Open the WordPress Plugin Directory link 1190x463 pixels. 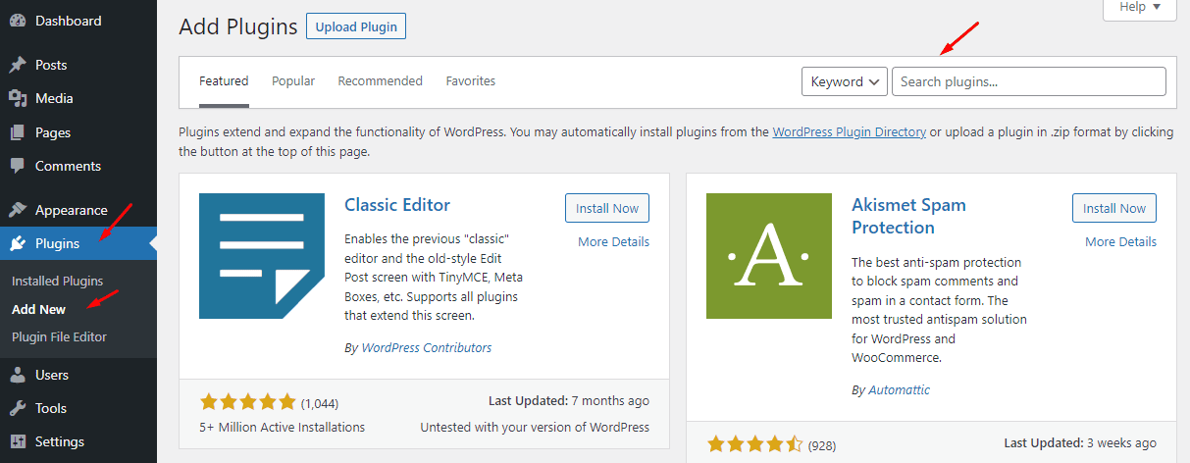(x=849, y=132)
